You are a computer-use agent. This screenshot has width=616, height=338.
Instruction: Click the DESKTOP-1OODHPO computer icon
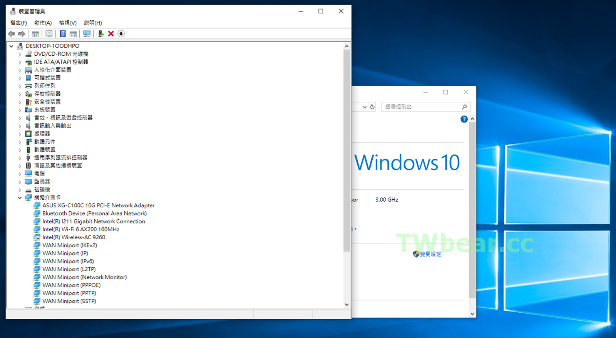coord(20,46)
